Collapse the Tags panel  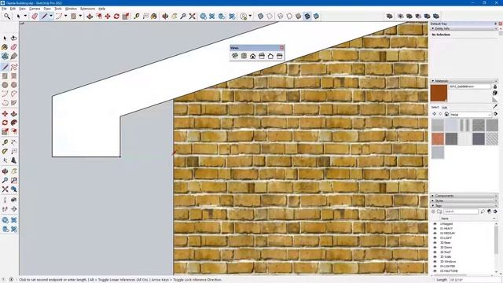(x=433, y=205)
